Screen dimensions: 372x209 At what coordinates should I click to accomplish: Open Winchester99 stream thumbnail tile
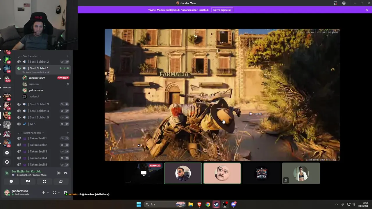pos(144,173)
